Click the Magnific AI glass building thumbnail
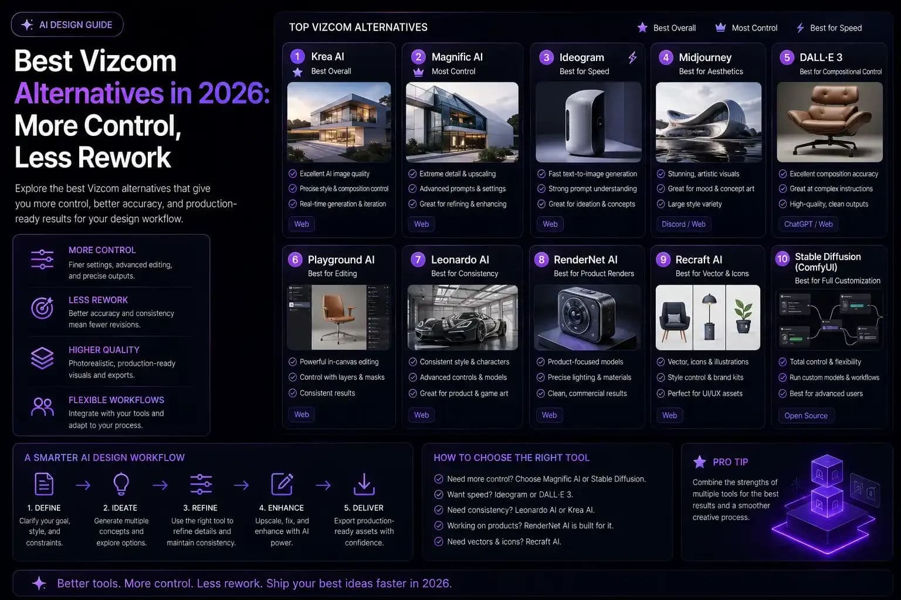This screenshot has width=901, height=600. tap(462, 122)
